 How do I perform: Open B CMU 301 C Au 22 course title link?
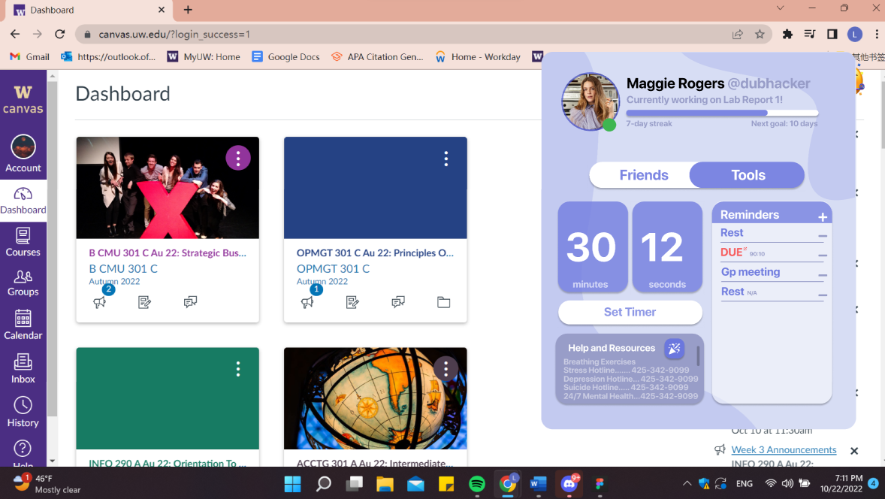click(x=168, y=253)
